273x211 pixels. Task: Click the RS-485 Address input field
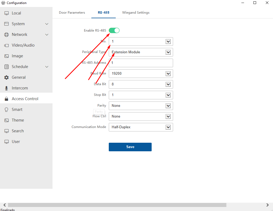(141, 63)
